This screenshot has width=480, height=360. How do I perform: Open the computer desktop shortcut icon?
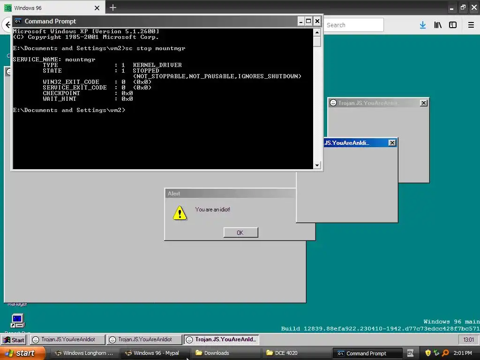(17, 321)
